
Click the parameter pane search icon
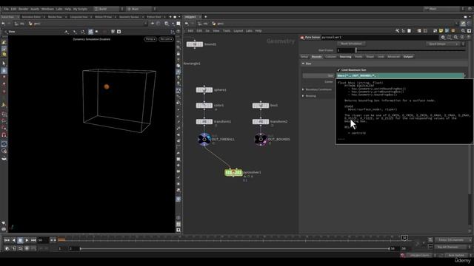coord(456,38)
